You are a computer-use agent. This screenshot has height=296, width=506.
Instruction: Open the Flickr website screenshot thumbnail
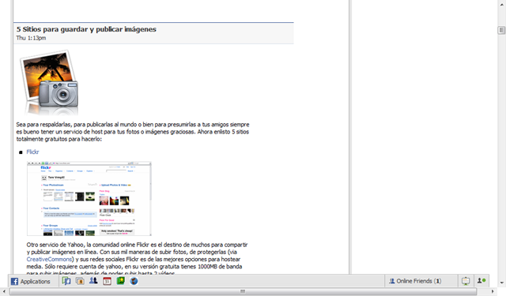pos(89,199)
